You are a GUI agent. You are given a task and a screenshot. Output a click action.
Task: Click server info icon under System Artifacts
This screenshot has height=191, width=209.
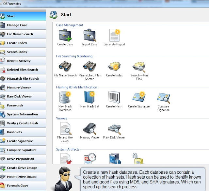point(115,158)
